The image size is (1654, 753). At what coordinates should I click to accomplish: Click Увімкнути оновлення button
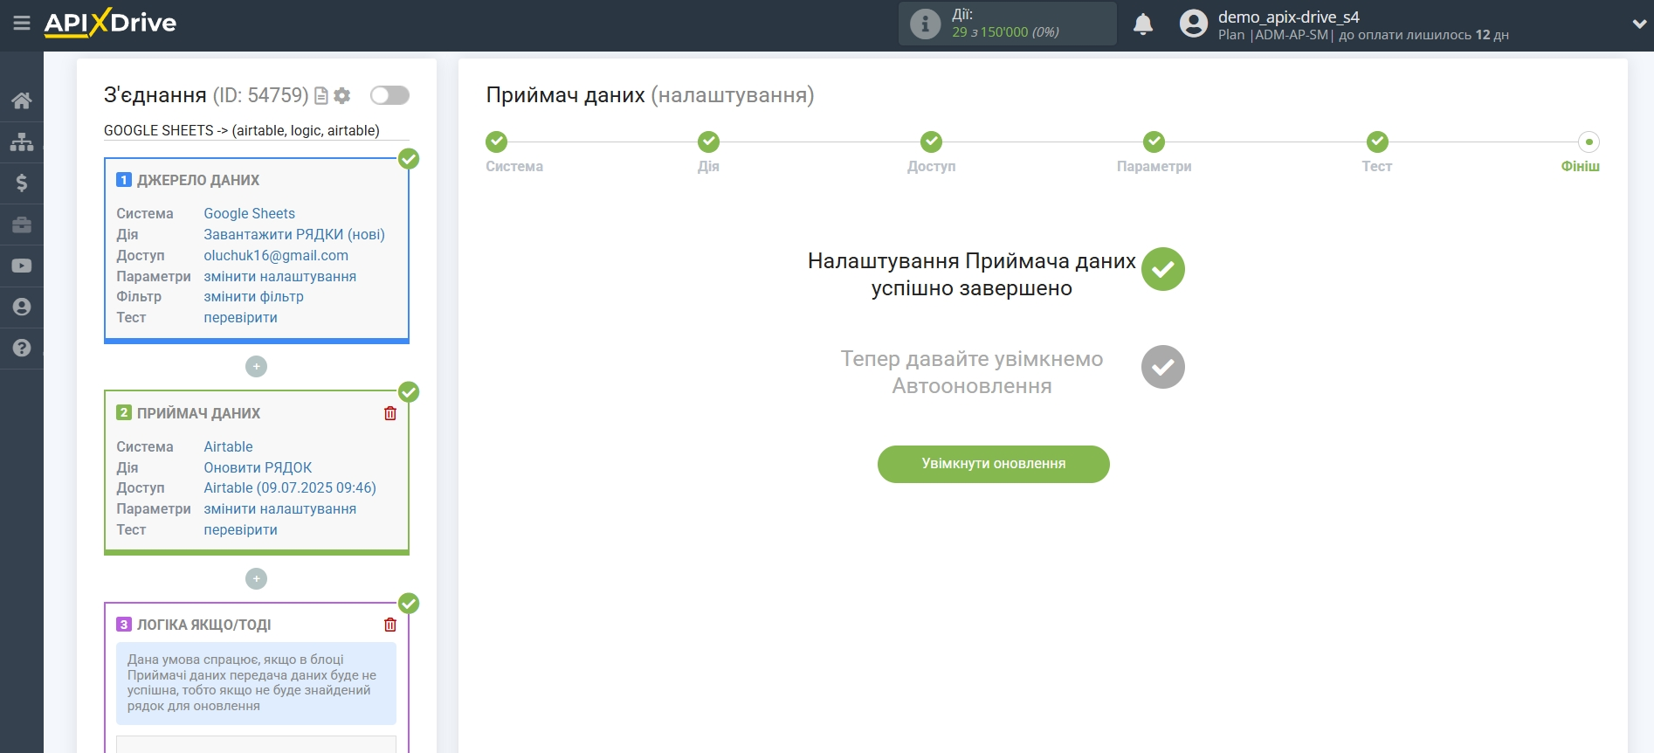click(994, 464)
